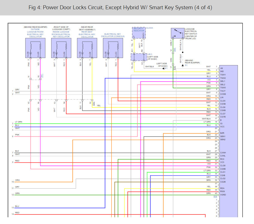Click the CG6B terminal label
Screen dimensions: 254x224
(223, 110)
